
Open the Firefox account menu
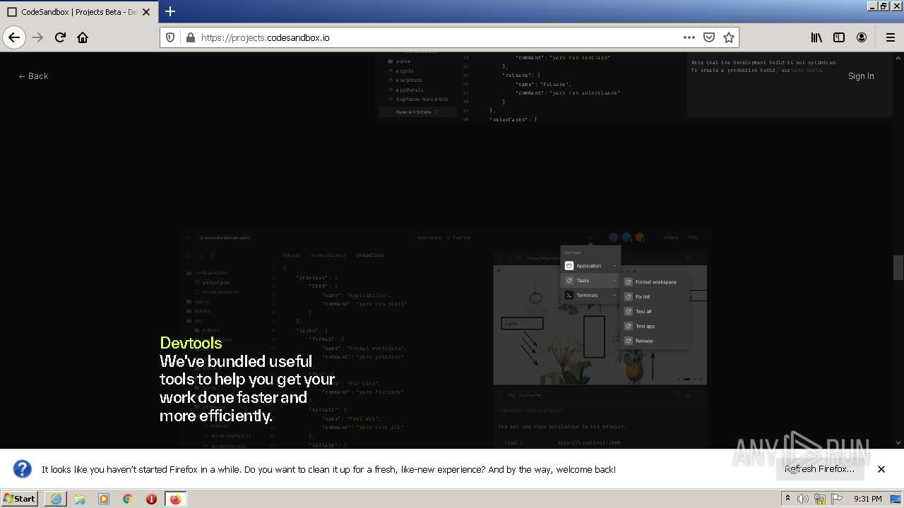coord(862,37)
